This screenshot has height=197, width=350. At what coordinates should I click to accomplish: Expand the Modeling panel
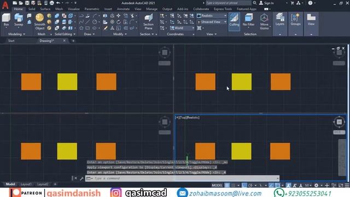17,34
